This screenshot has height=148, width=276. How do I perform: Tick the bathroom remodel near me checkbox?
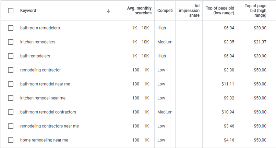pyautogui.click(x=11, y=84)
